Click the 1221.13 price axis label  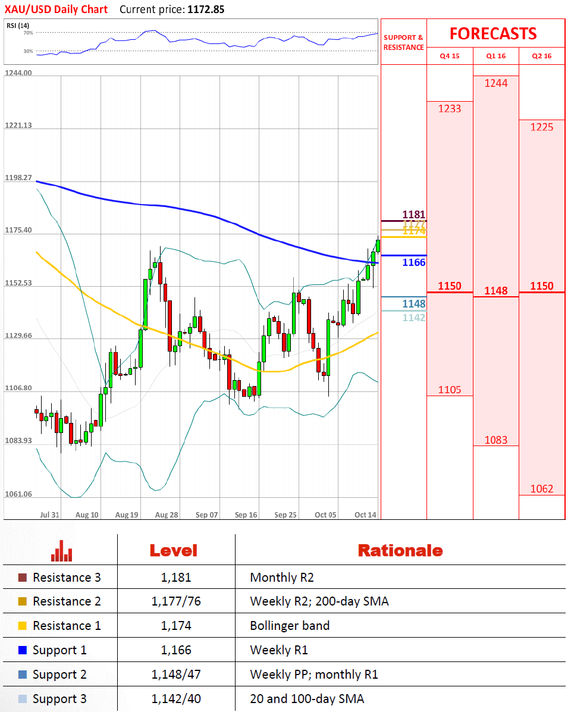click(x=18, y=126)
